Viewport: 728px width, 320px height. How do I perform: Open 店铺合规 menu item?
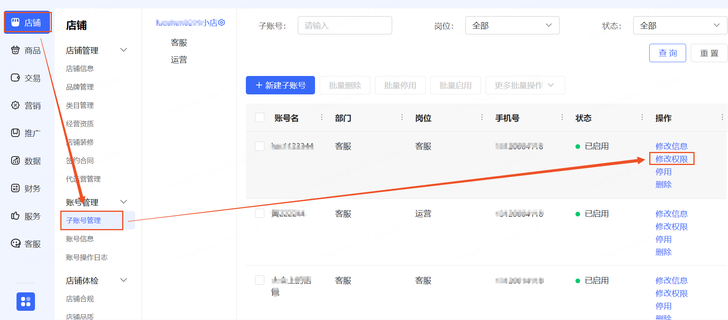click(80, 299)
